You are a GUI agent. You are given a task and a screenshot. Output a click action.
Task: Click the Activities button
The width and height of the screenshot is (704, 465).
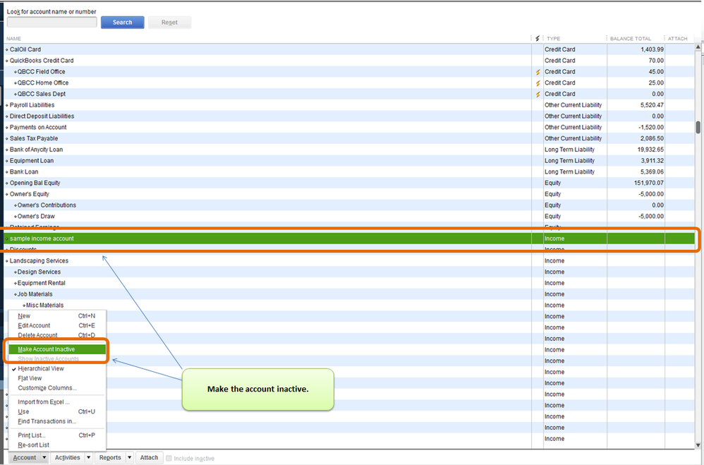[x=67, y=457]
